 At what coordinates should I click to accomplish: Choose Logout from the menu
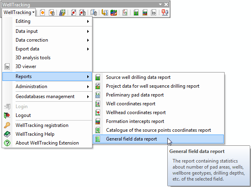click(47, 115)
